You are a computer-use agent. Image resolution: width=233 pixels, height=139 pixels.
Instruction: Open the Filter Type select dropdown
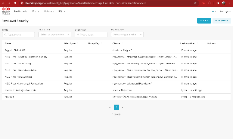click(x=55, y=34)
